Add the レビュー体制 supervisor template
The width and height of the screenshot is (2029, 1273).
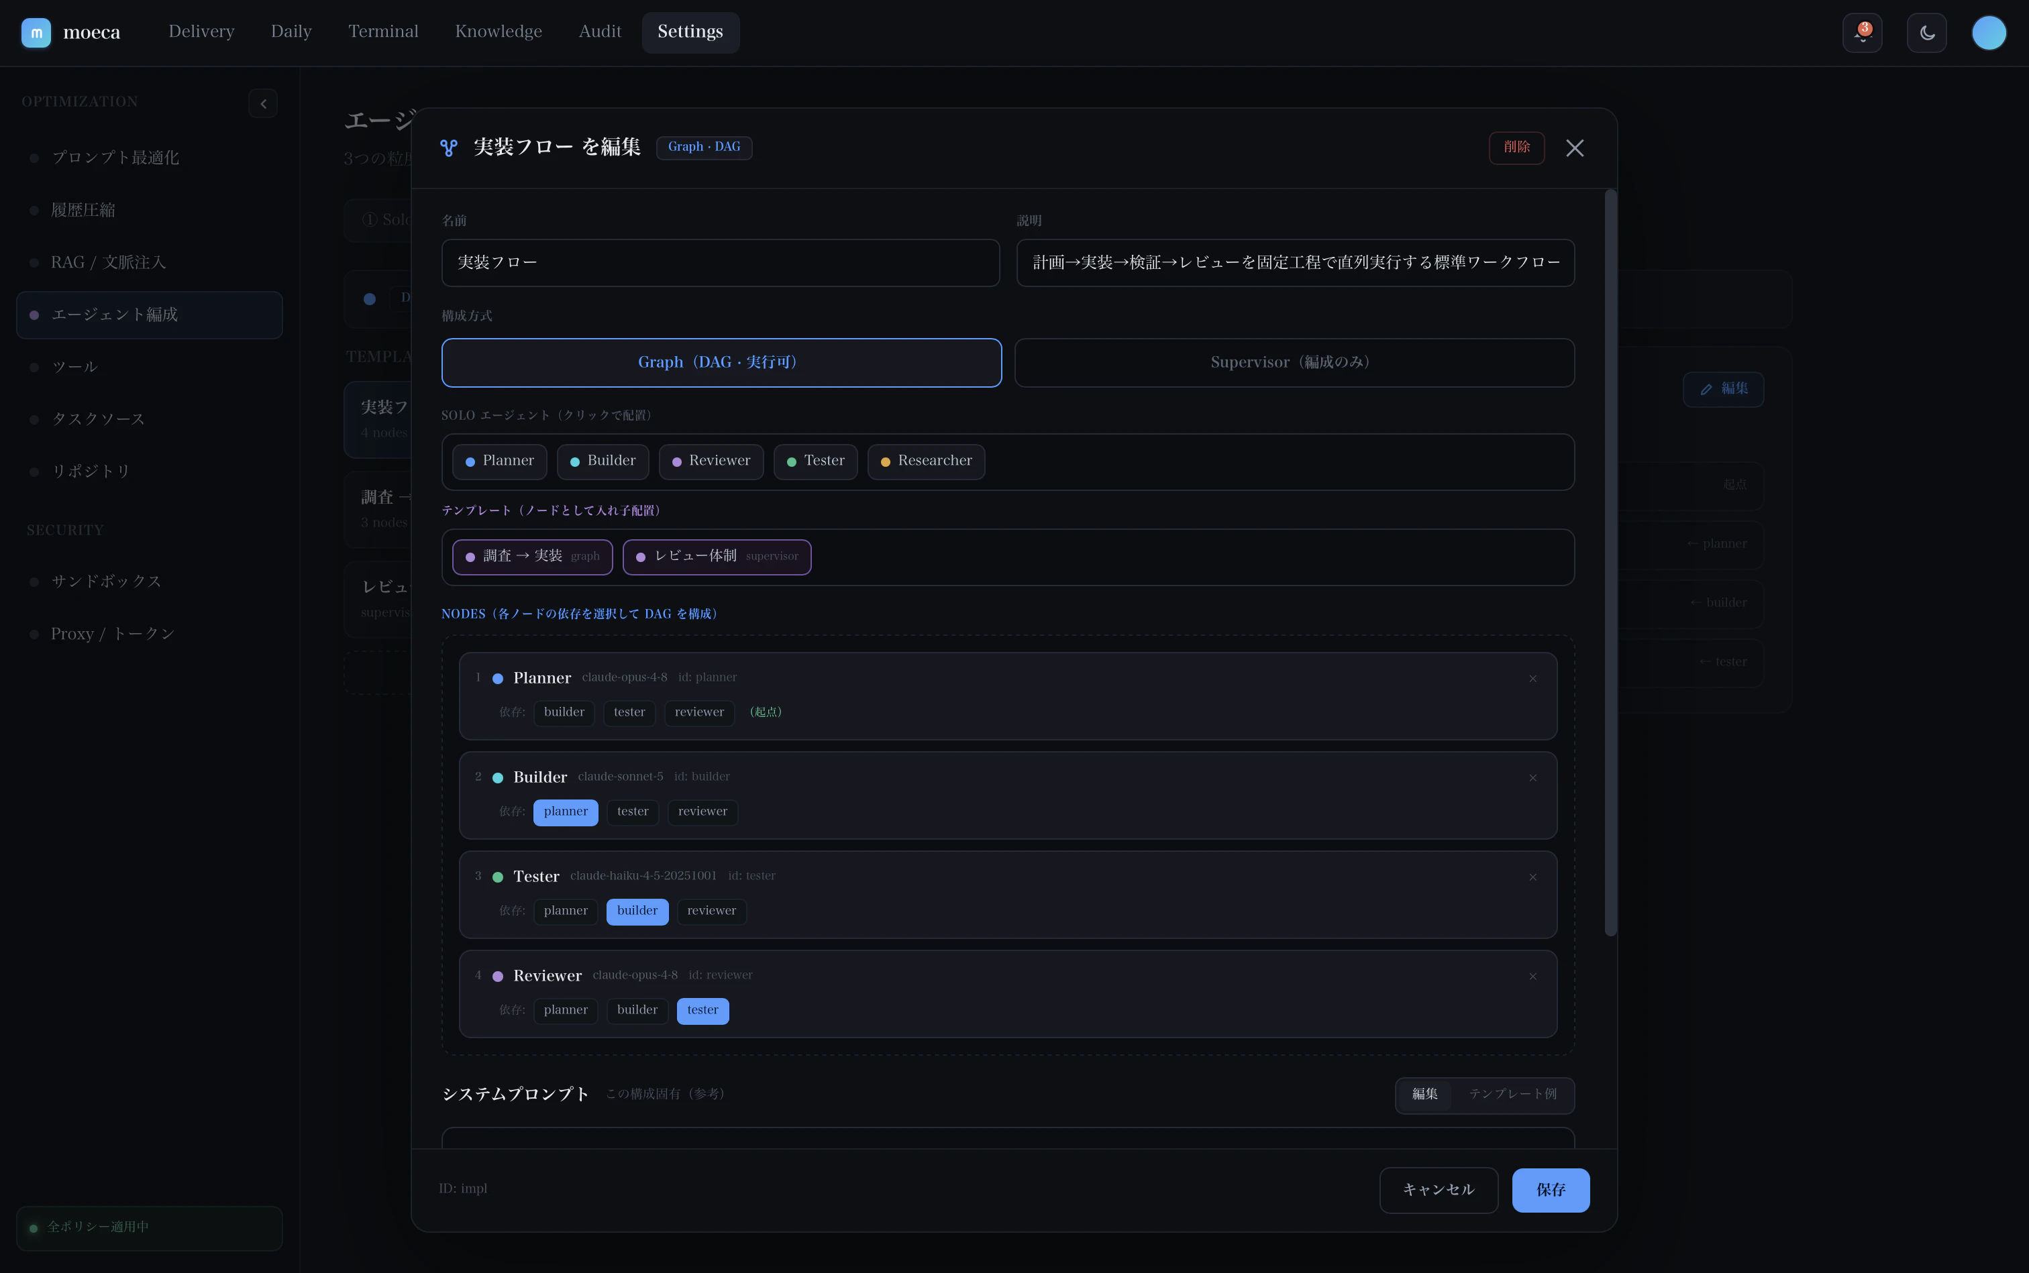[717, 557]
